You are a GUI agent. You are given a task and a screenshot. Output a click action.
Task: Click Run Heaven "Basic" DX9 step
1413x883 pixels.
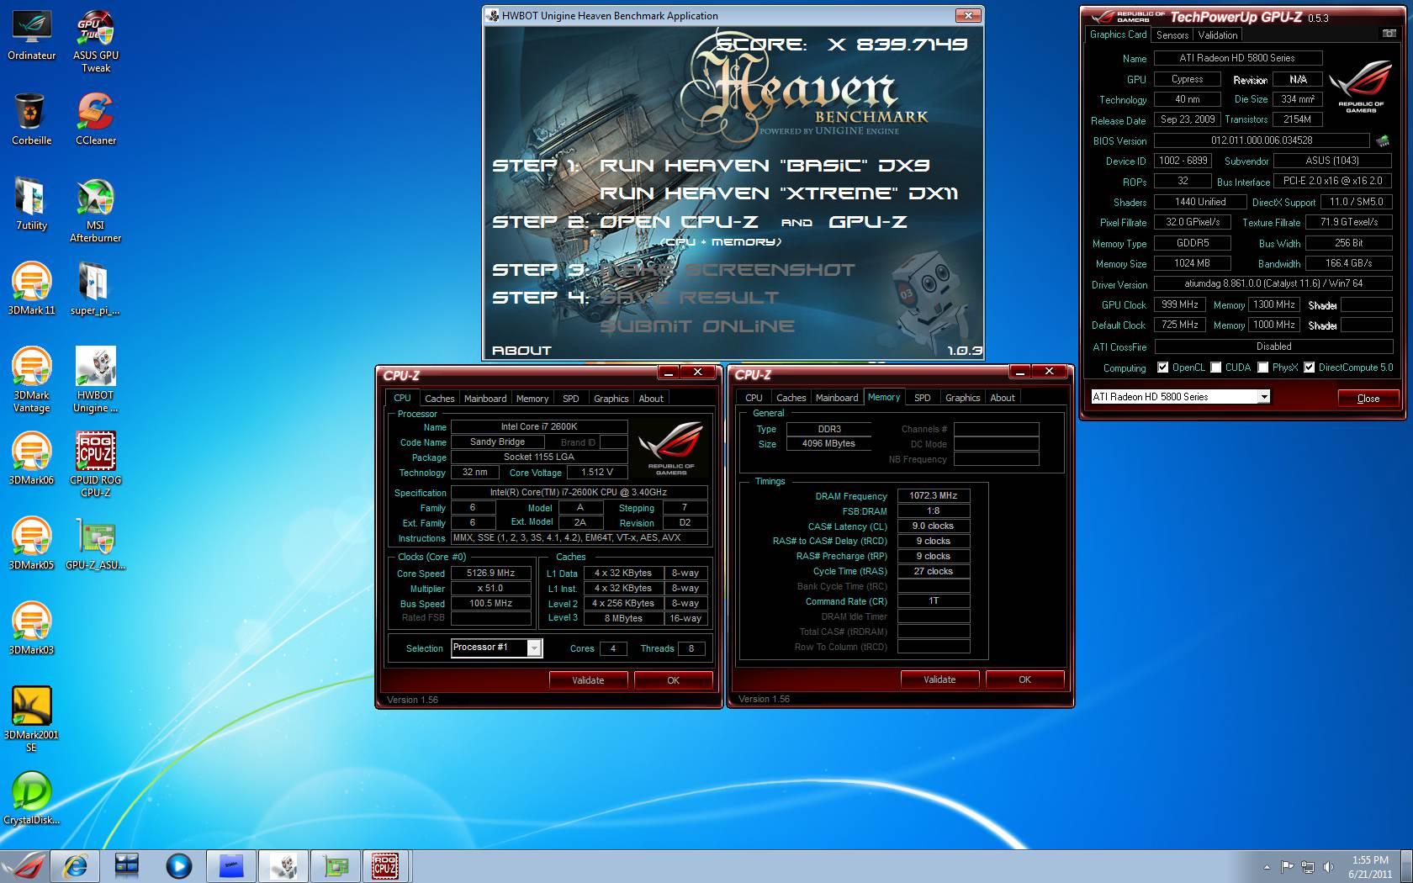point(765,166)
